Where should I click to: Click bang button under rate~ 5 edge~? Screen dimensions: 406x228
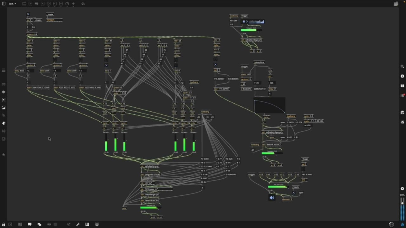pos(28,60)
